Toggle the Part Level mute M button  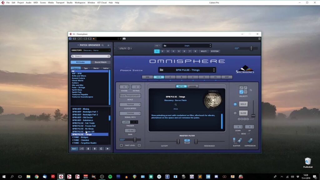[121, 145]
